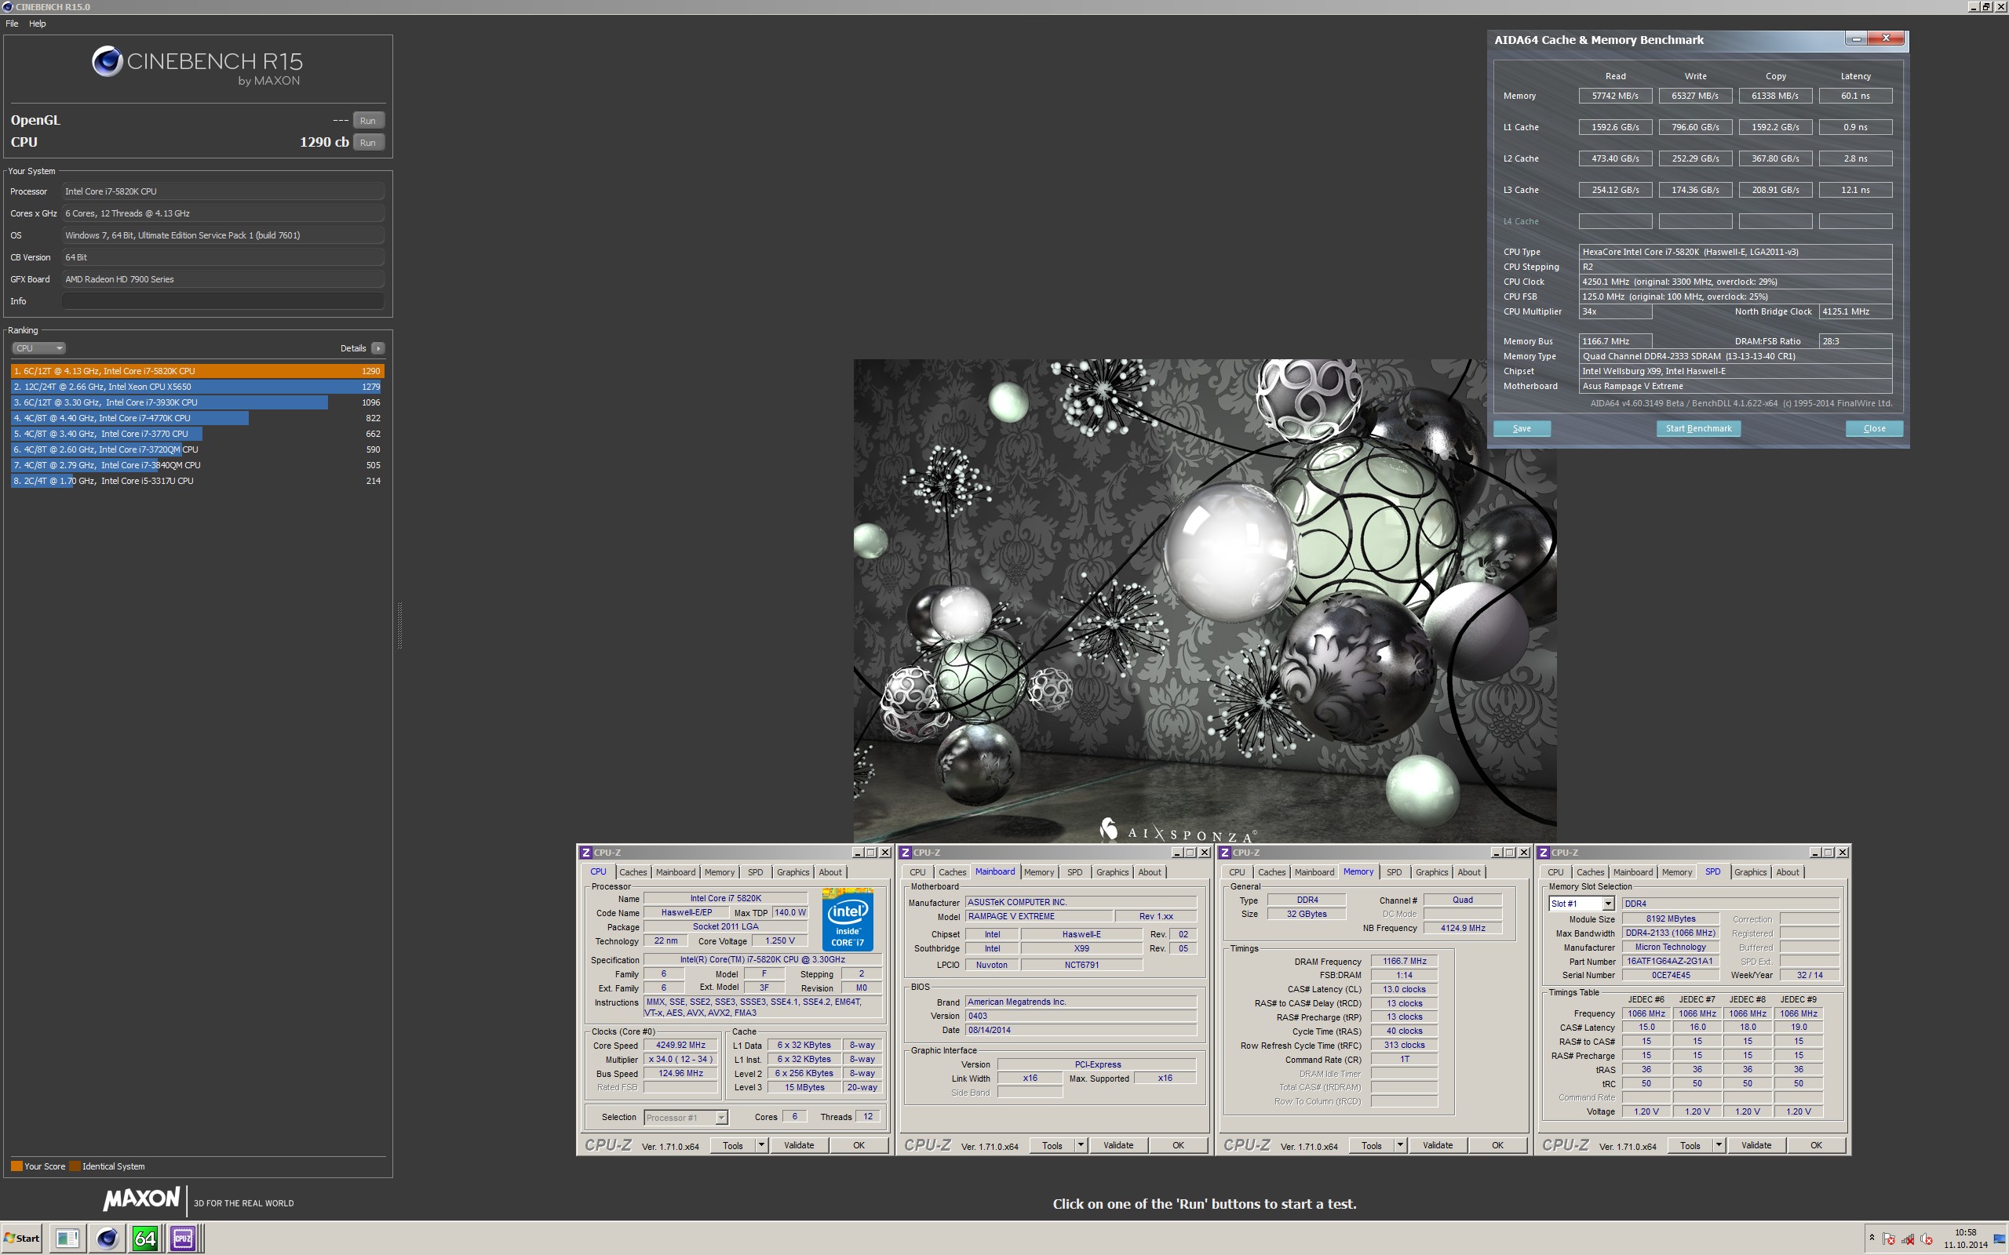2009x1255 pixels.
Task: Click the orange Your Score legend swatch
Action: coord(16,1166)
